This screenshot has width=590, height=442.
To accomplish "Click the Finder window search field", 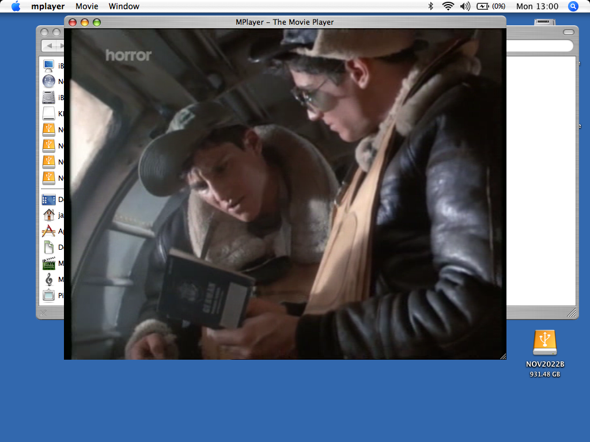I will tap(539, 46).
